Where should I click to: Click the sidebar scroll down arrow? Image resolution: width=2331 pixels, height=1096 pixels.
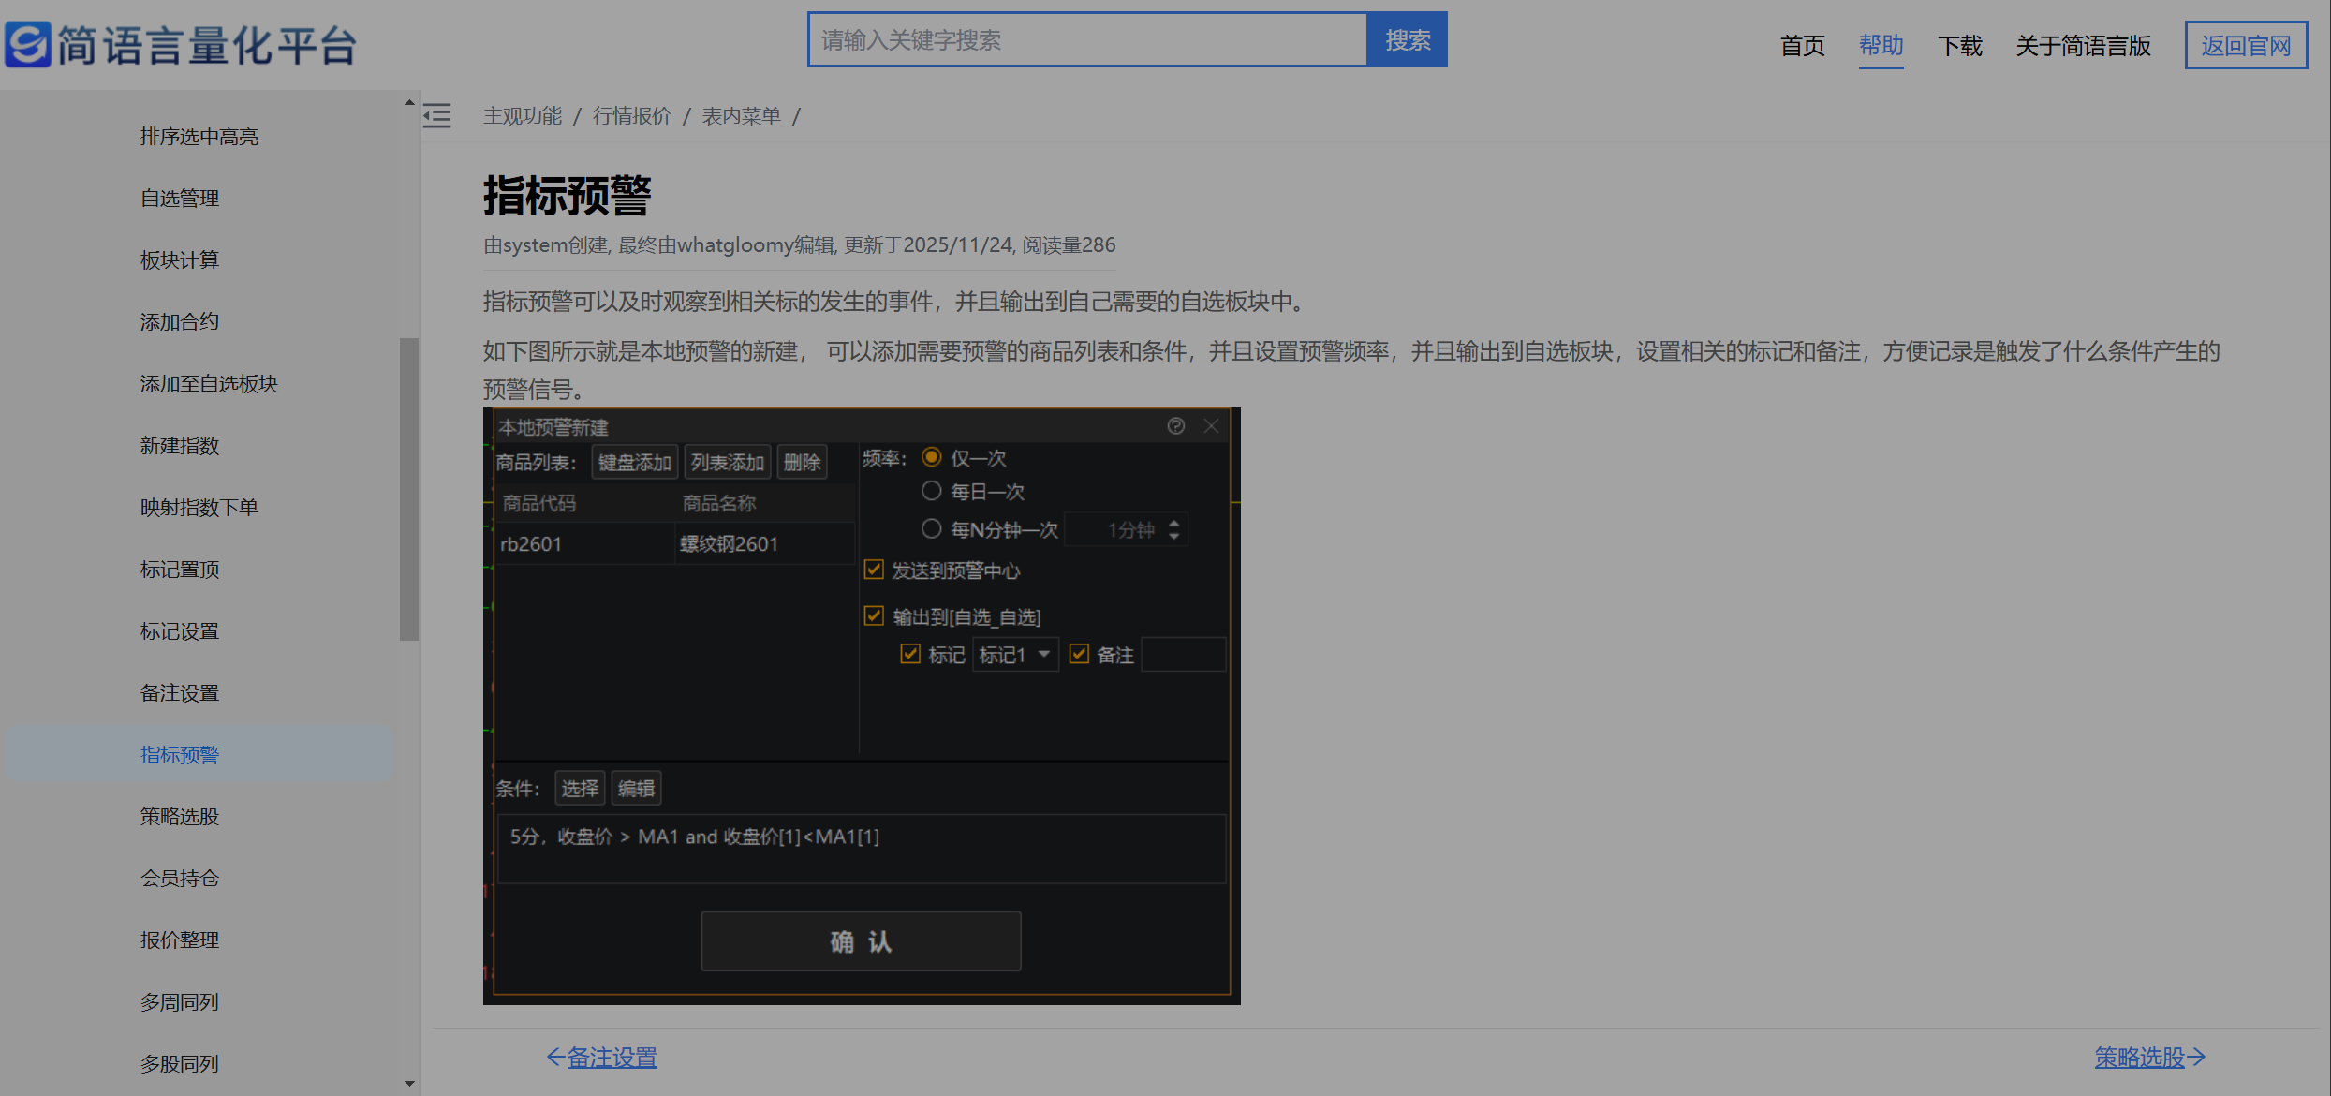[x=409, y=1084]
